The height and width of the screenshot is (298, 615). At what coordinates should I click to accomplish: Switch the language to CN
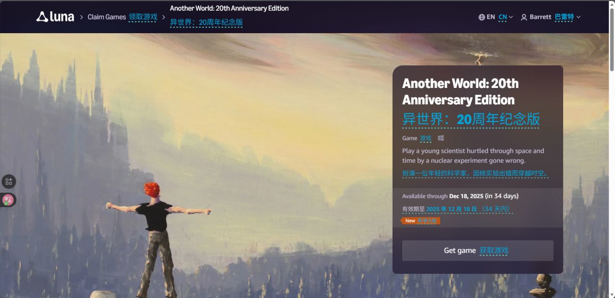pyautogui.click(x=503, y=17)
